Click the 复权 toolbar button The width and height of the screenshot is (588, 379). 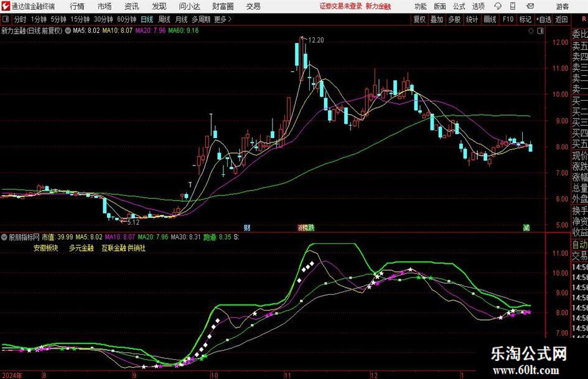[419, 19]
